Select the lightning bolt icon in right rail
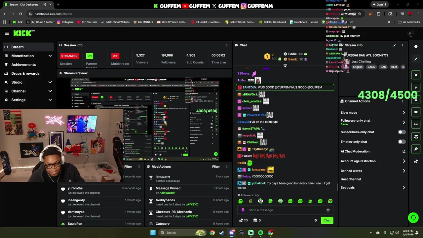Screen dimensions: 423x238 click(416, 87)
